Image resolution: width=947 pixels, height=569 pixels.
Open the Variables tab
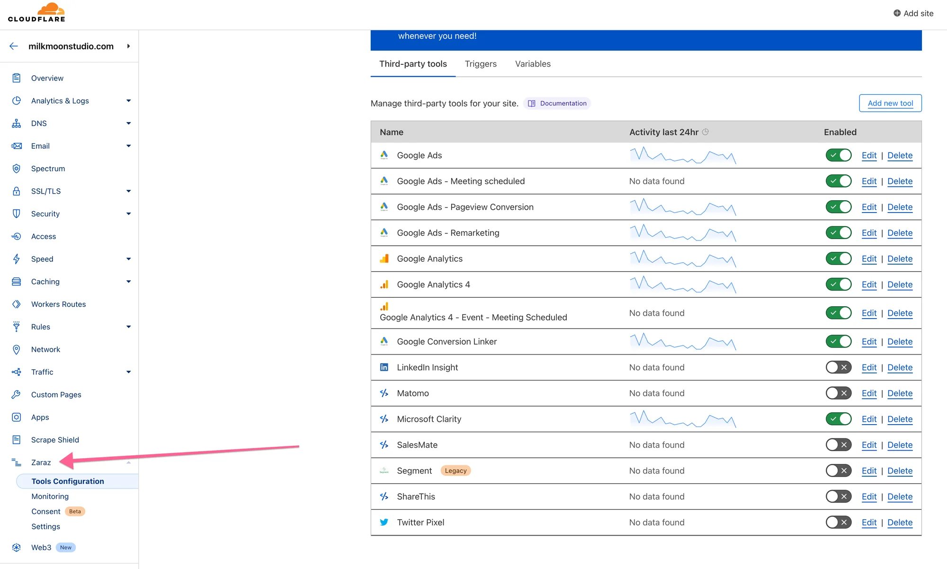click(533, 64)
